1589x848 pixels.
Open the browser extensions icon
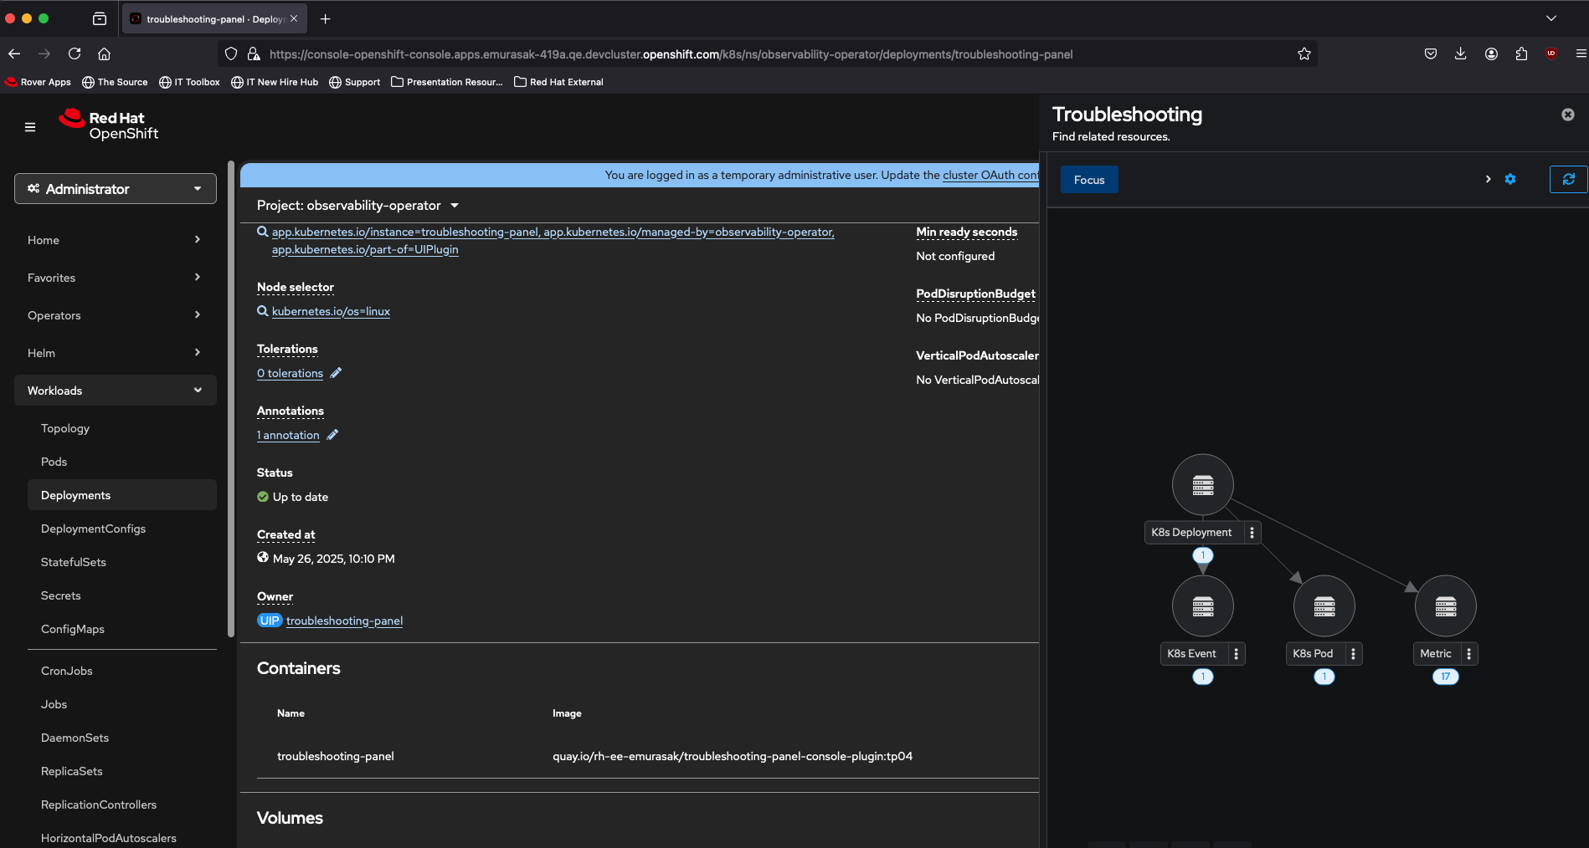click(1521, 54)
